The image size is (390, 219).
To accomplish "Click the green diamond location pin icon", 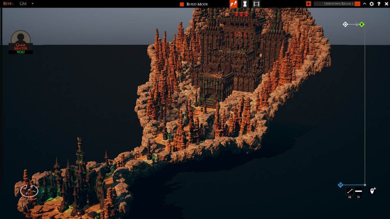I will click(x=362, y=24).
